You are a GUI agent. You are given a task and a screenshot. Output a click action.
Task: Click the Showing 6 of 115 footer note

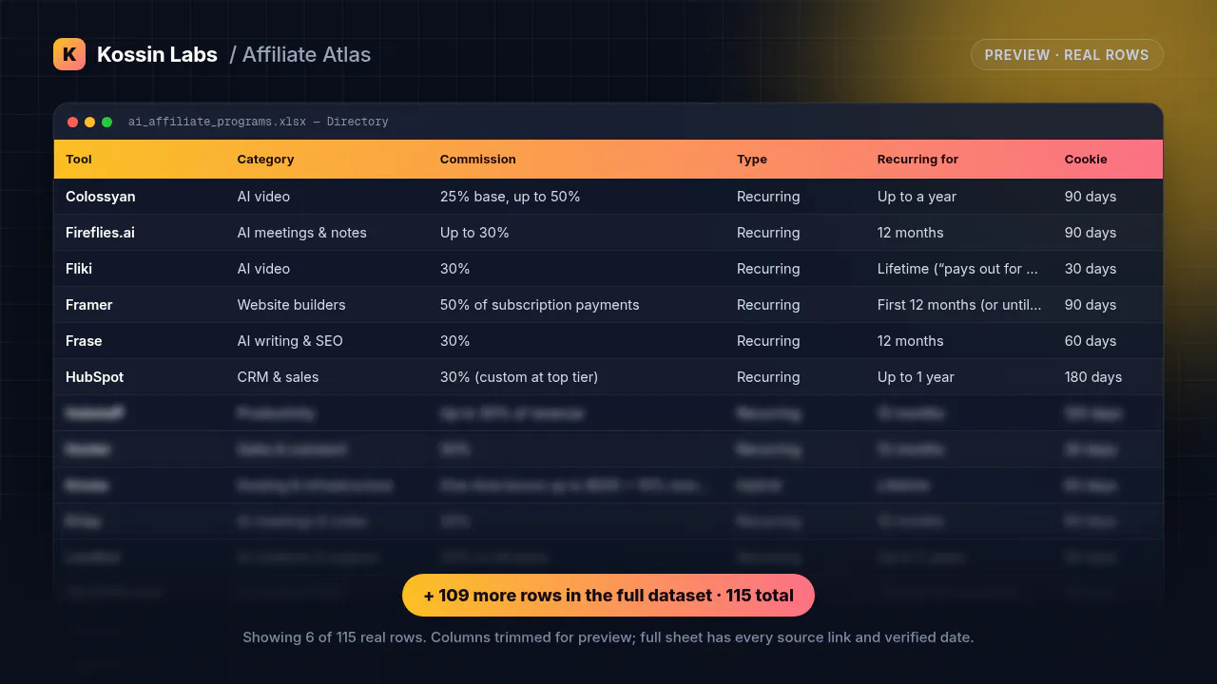pos(608,637)
